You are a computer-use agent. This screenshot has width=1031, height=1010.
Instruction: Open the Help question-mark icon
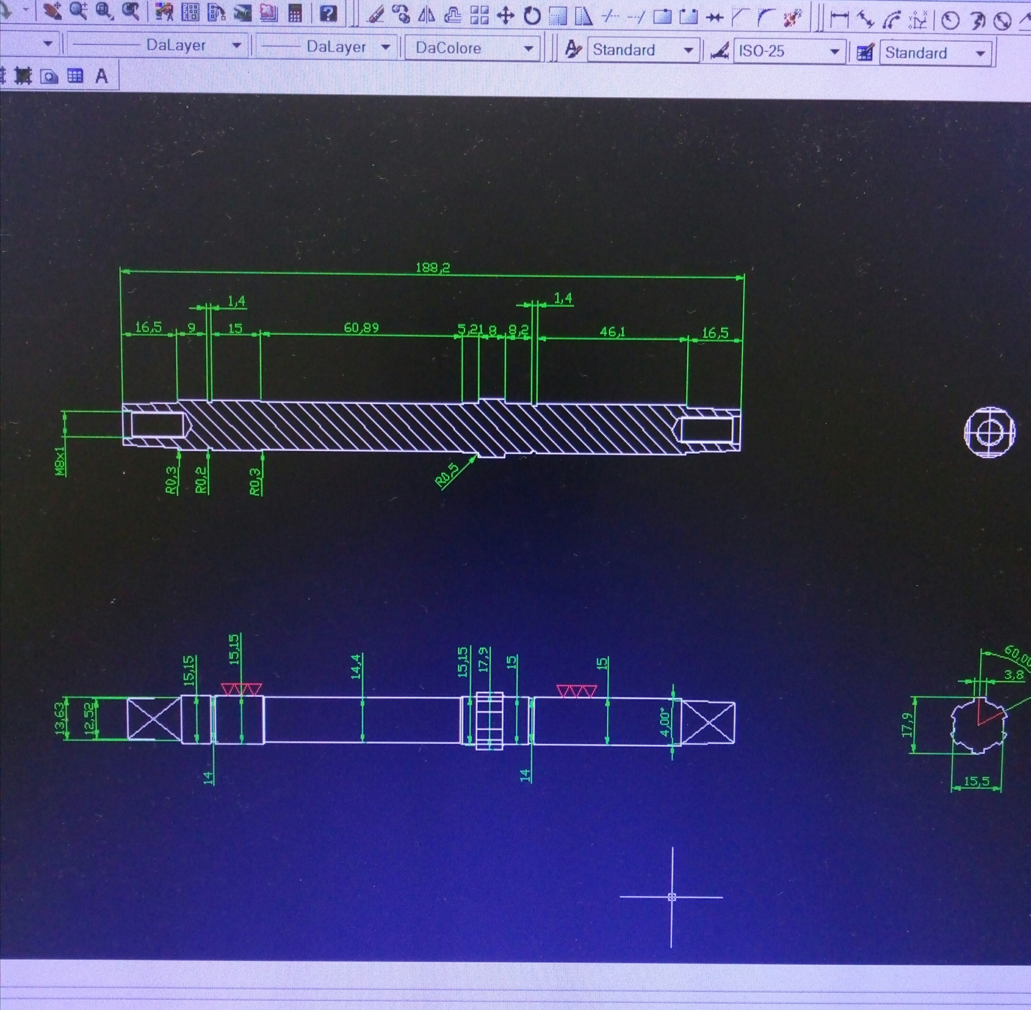tap(329, 14)
